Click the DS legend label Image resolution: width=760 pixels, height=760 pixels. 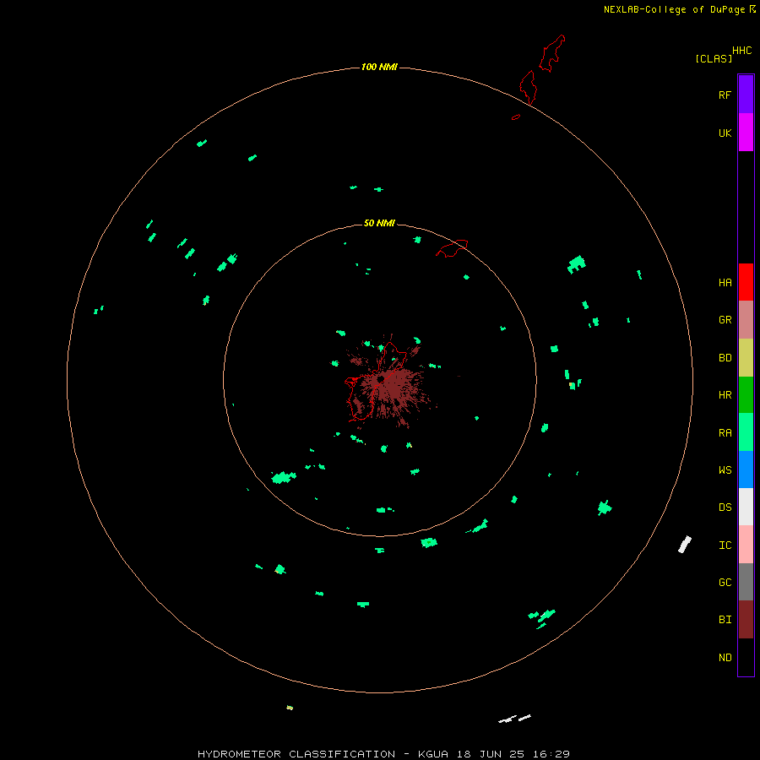pyautogui.click(x=725, y=508)
